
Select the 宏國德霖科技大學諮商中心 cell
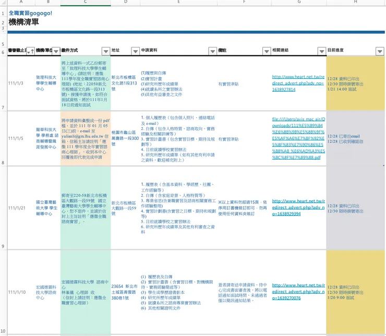pyautogui.click(x=48, y=292)
